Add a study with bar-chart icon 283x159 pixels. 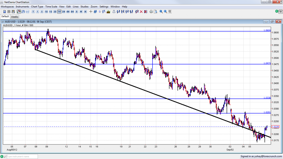coord(108,12)
